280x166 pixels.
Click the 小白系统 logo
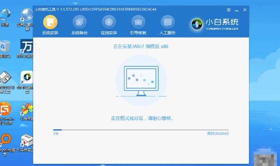[214, 24]
